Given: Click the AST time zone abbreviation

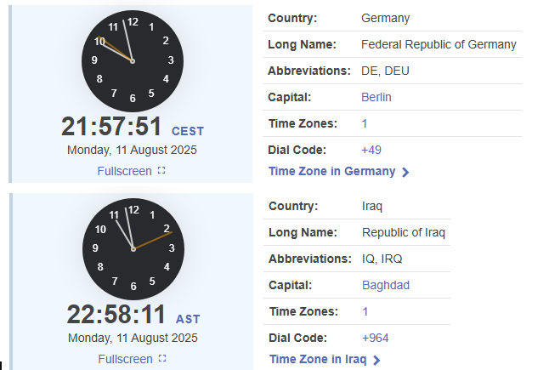Looking at the screenshot, I should pyautogui.click(x=188, y=319).
